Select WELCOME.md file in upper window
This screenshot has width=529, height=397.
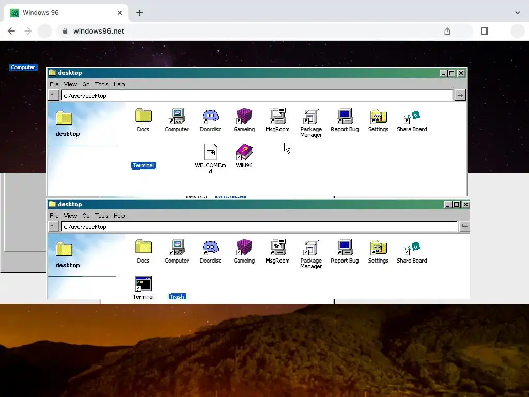[211, 159]
